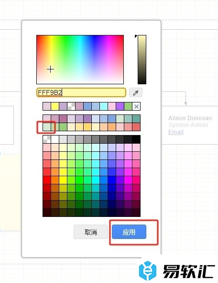Choose the purple swatch in recent colors row
The image size is (218, 283).
click(120, 106)
